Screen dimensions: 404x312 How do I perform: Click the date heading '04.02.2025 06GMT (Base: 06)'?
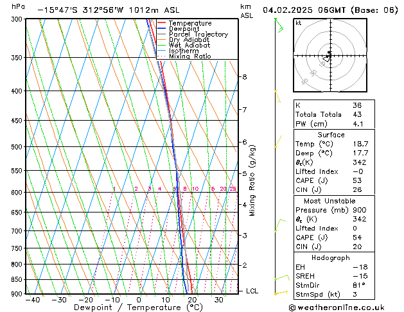(x=330, y=10)
